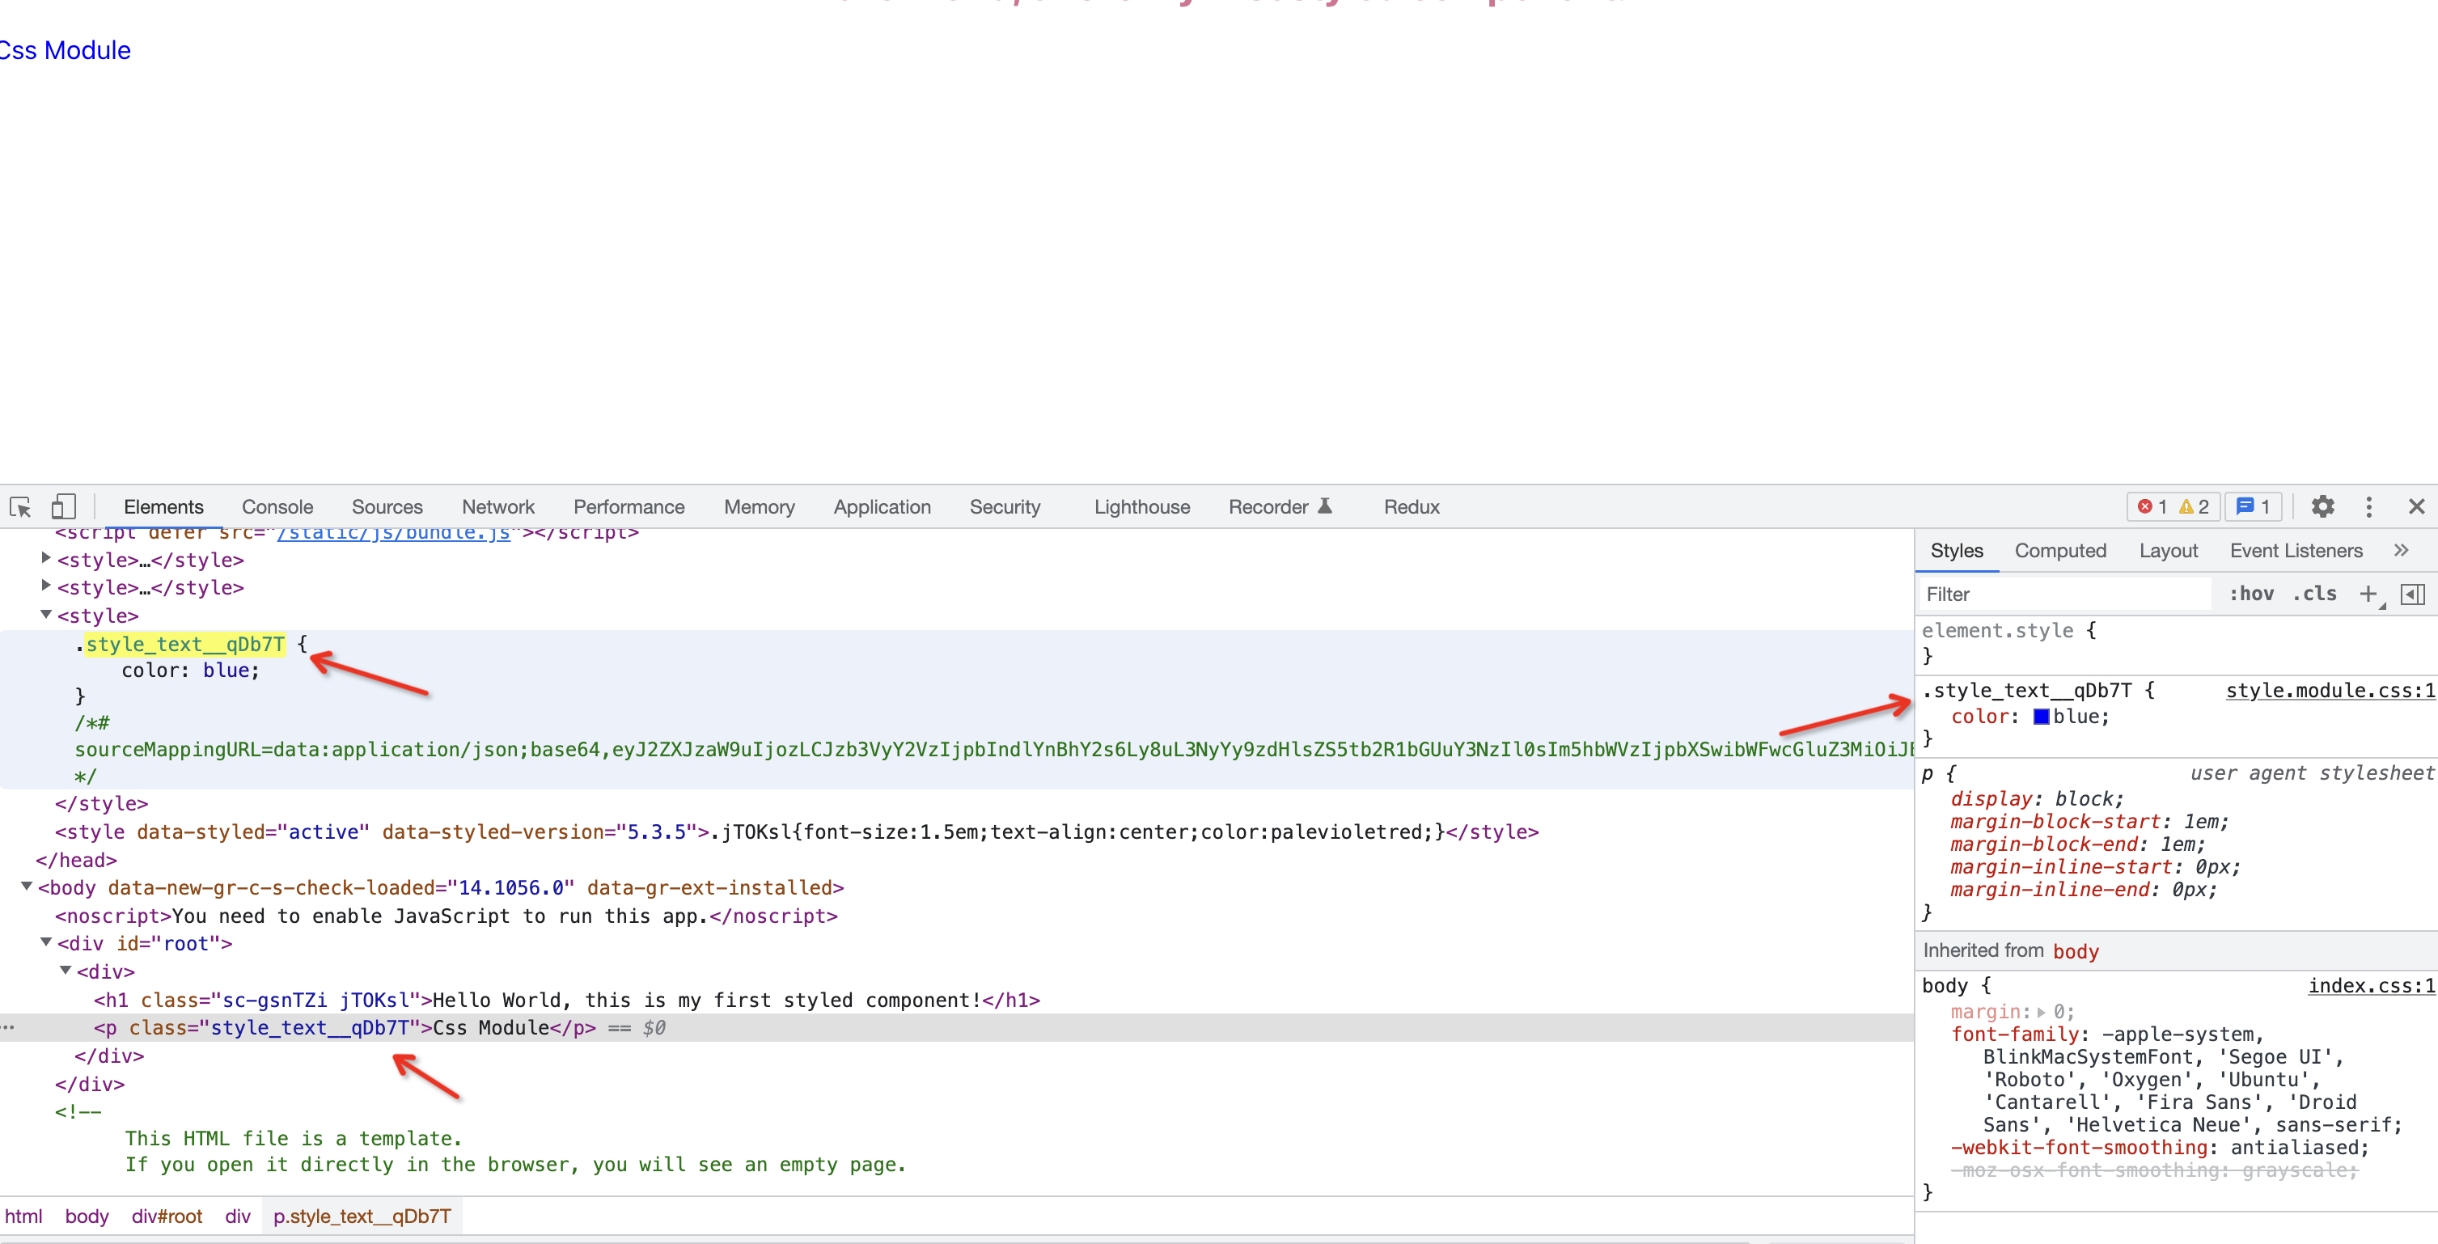Viewport: 2438px width, 1244px height.
Task: Show more Styles pane tabs chevron
Action: pyautogui.click(x=2401, y=550)
